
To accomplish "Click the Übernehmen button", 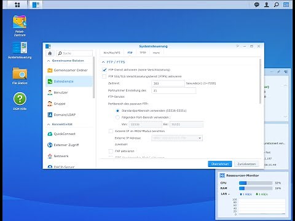I will (220, 164).
